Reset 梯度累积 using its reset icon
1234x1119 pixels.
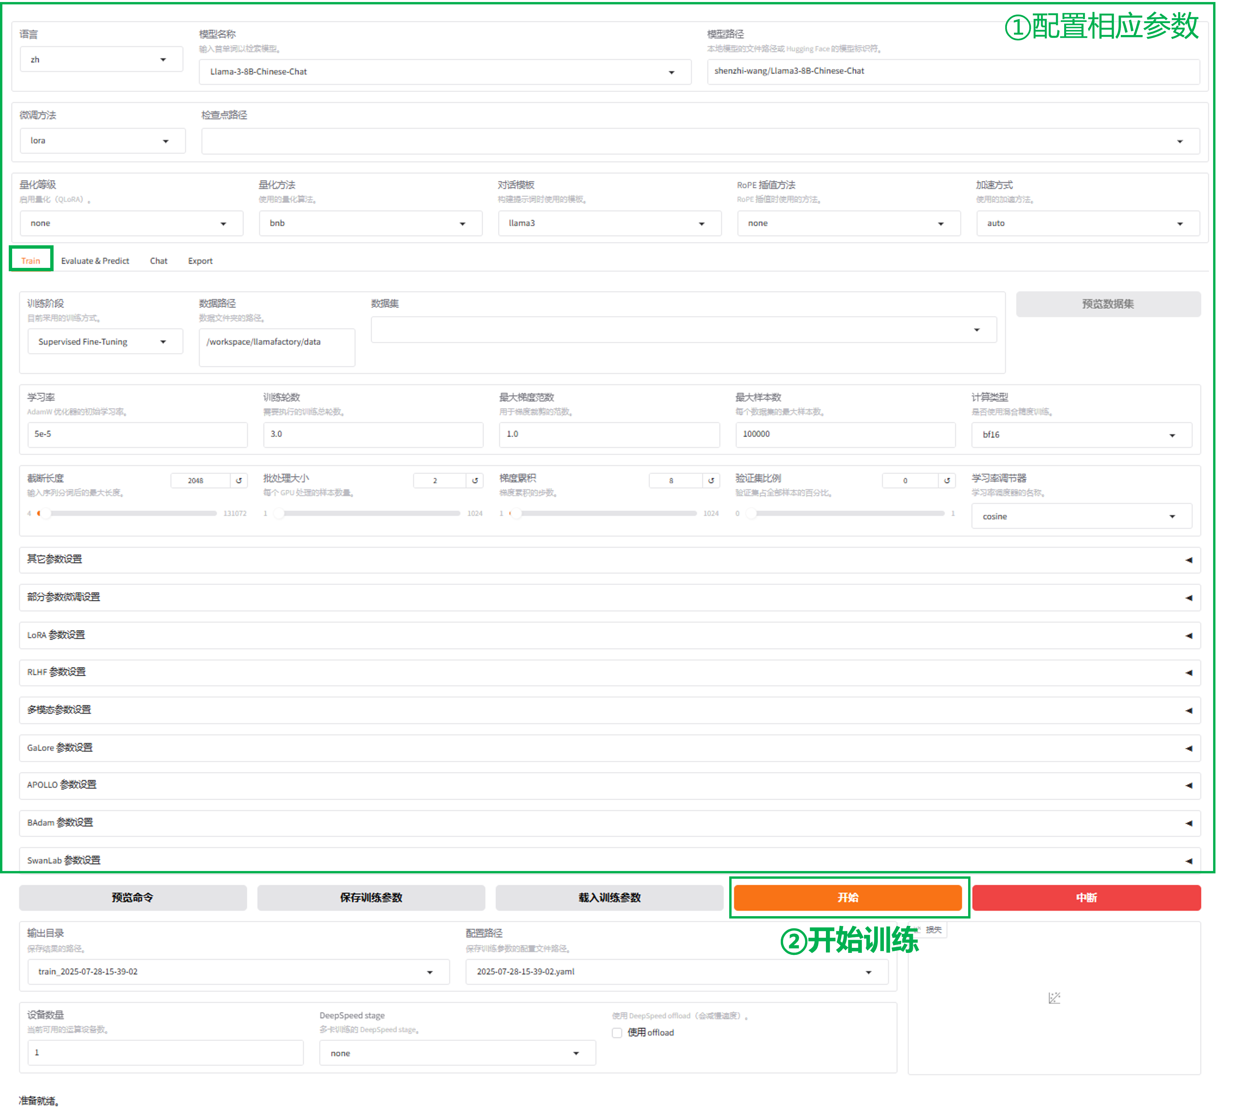pos(711,480)
